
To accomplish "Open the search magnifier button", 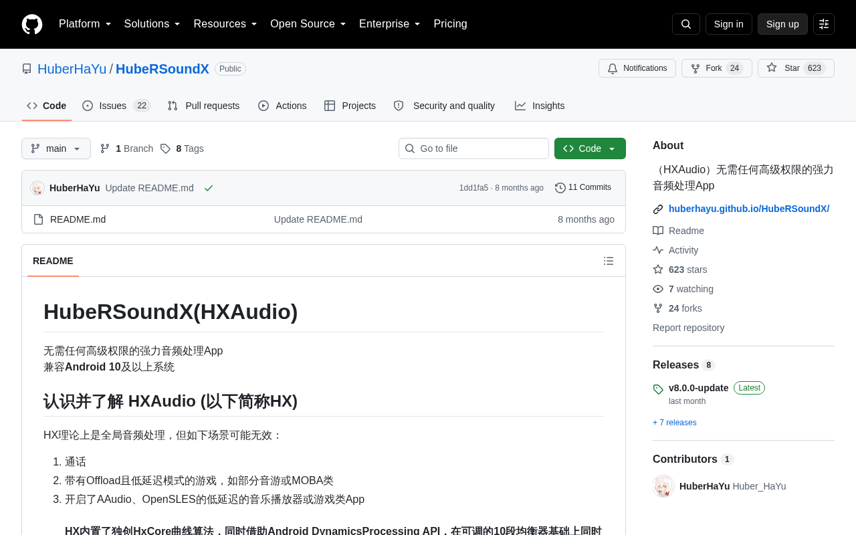I will click(686, 24).
